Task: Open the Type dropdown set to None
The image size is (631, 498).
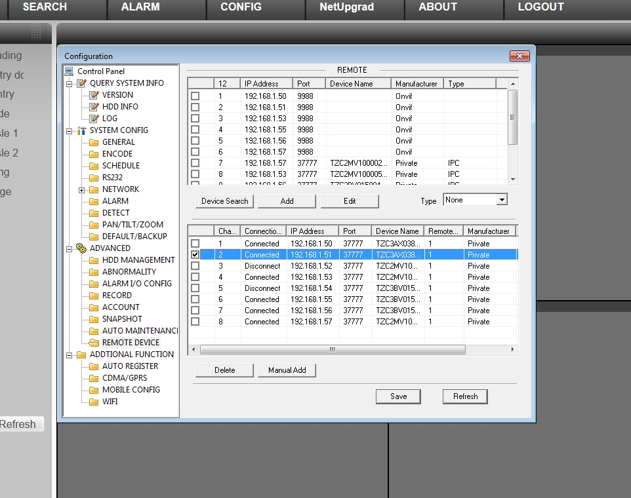Action: pos(502,200)
